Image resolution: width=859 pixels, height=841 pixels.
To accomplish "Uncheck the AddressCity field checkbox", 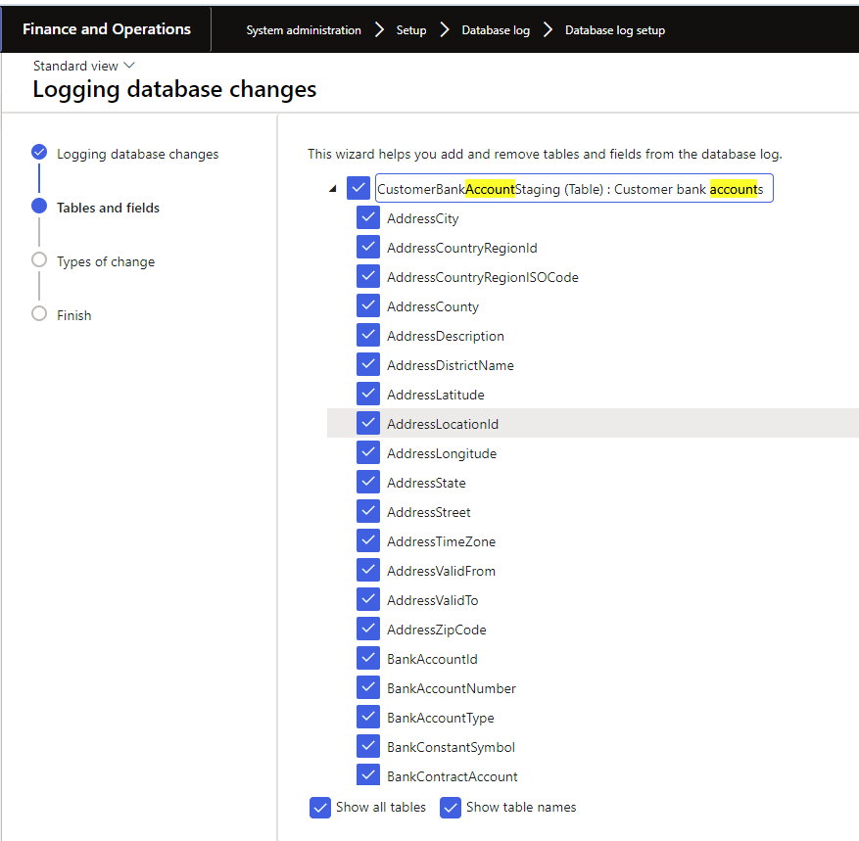I will point(368,218).
